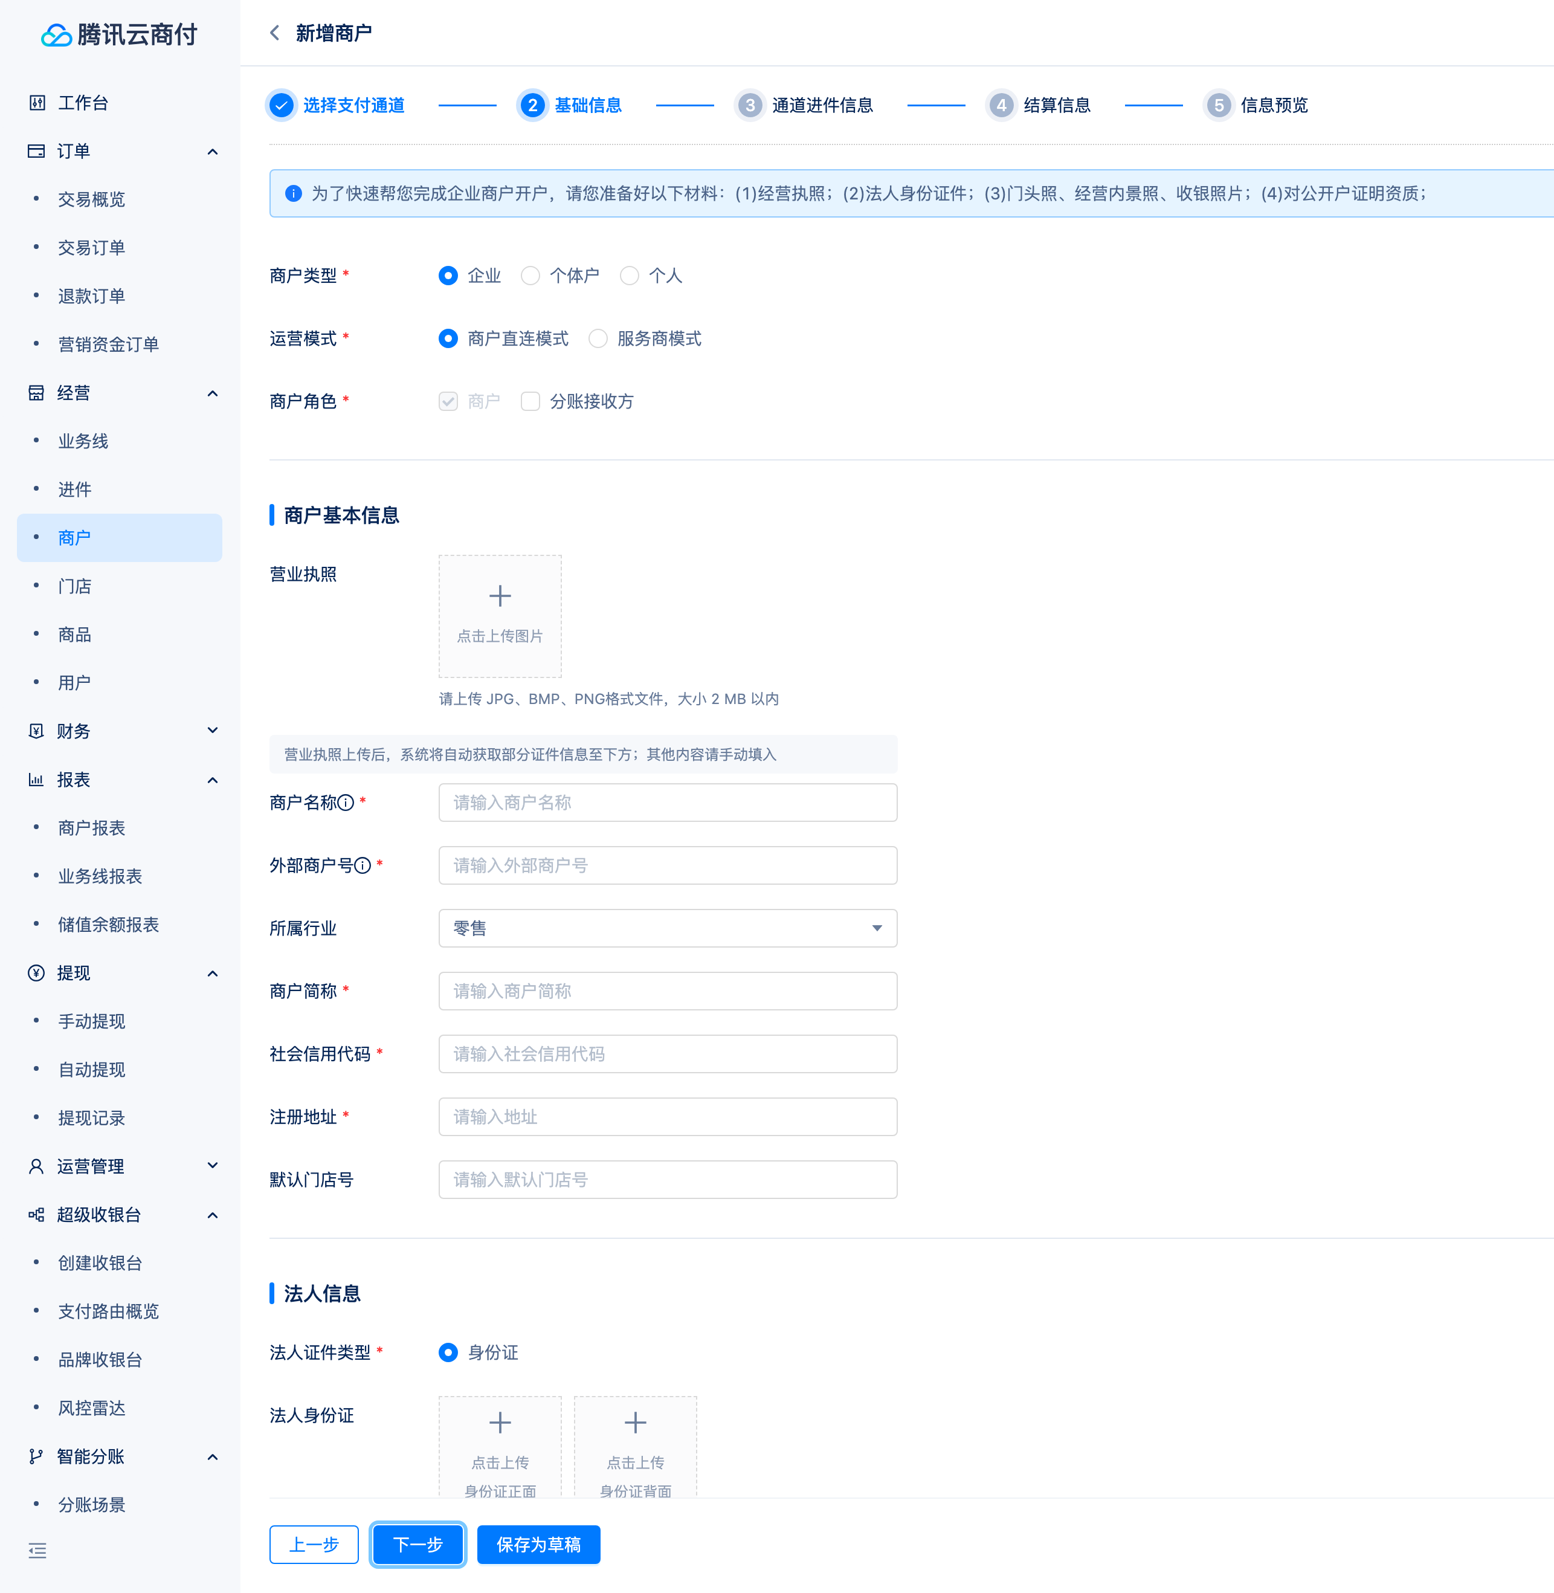Screen dimensions: 1554x1593
Task: Click the 腾讯云商付 cloud logo
Action: click(x=56, y=35)
